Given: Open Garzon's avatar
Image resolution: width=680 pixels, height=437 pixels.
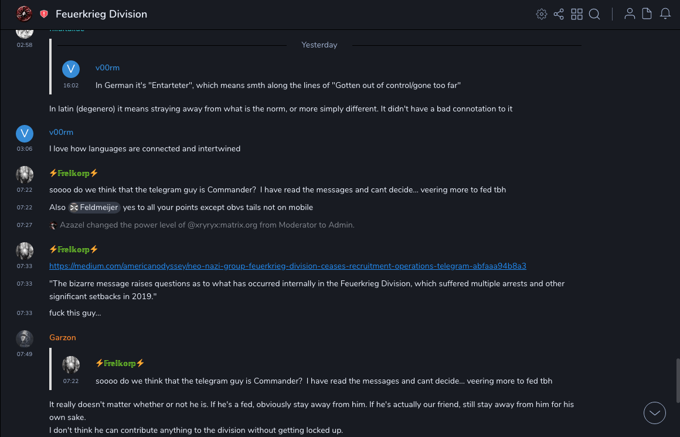Looking at the screenshot, I should (x=25, y=339).
